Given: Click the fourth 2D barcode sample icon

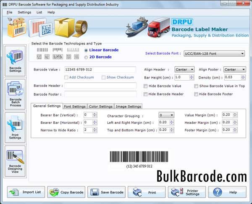Looking at the screenshot, I should point(68,57).
